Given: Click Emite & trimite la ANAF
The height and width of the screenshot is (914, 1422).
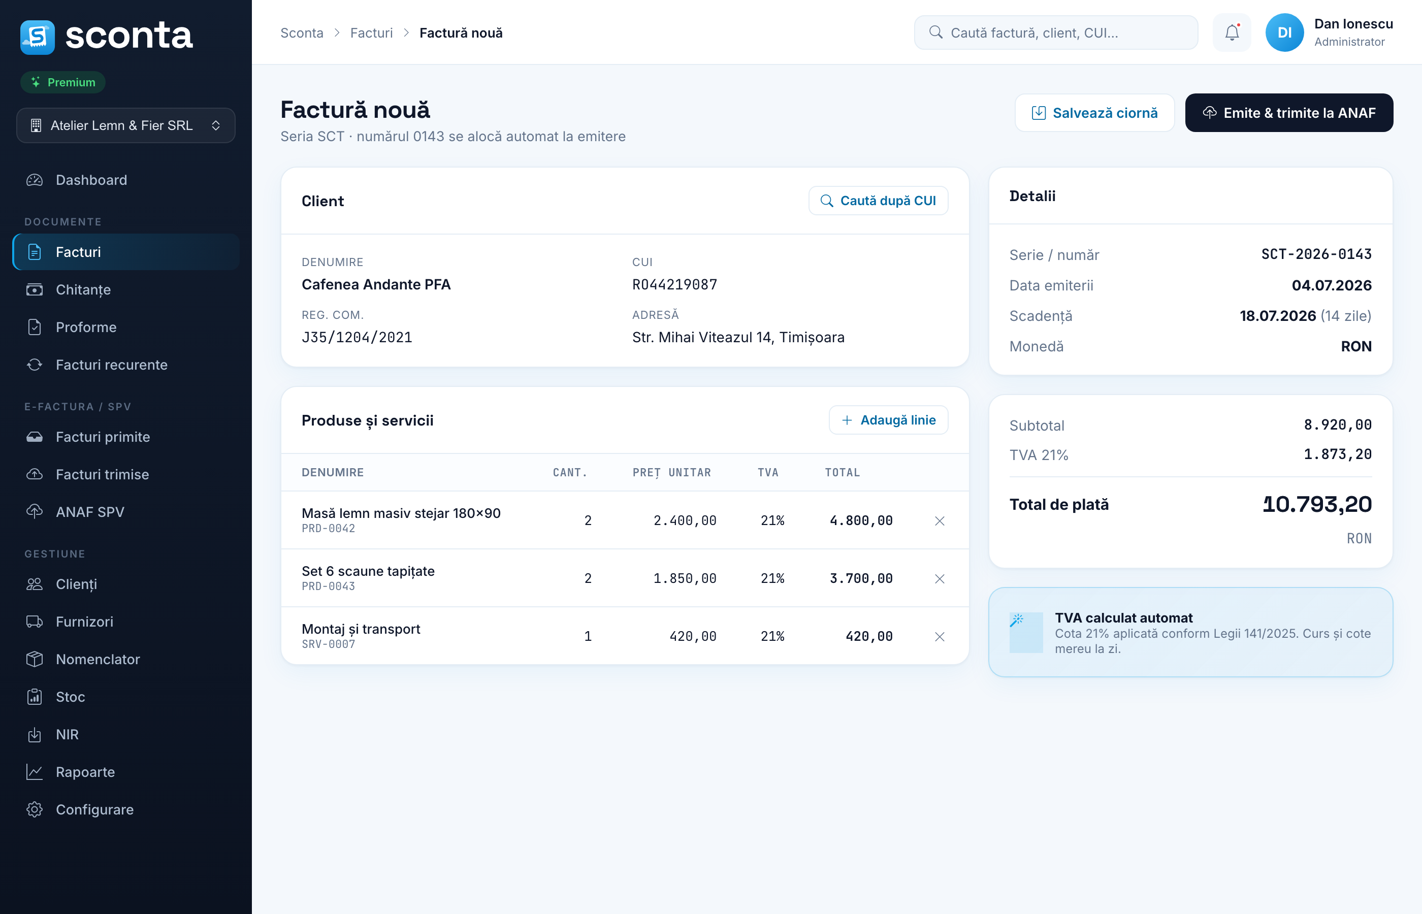Looking at the screenshot, I should [x=1288, y=113].
